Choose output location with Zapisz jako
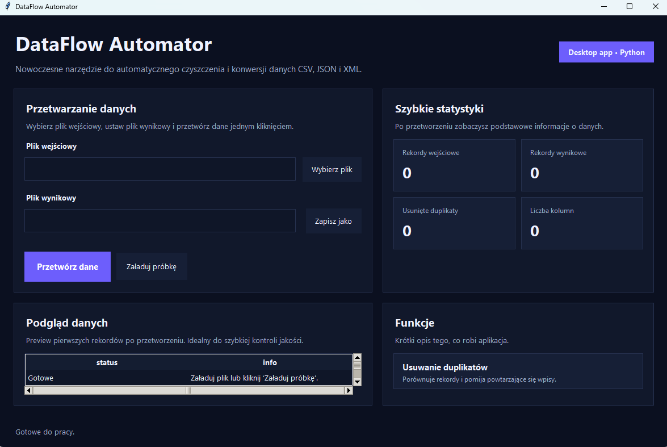The height and width of the screenshot is (447, 667). tap(334, 221)
